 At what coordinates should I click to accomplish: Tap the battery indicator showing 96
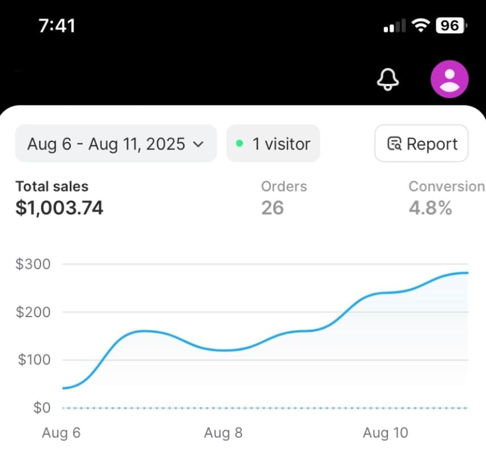click(x=451, y=26)
